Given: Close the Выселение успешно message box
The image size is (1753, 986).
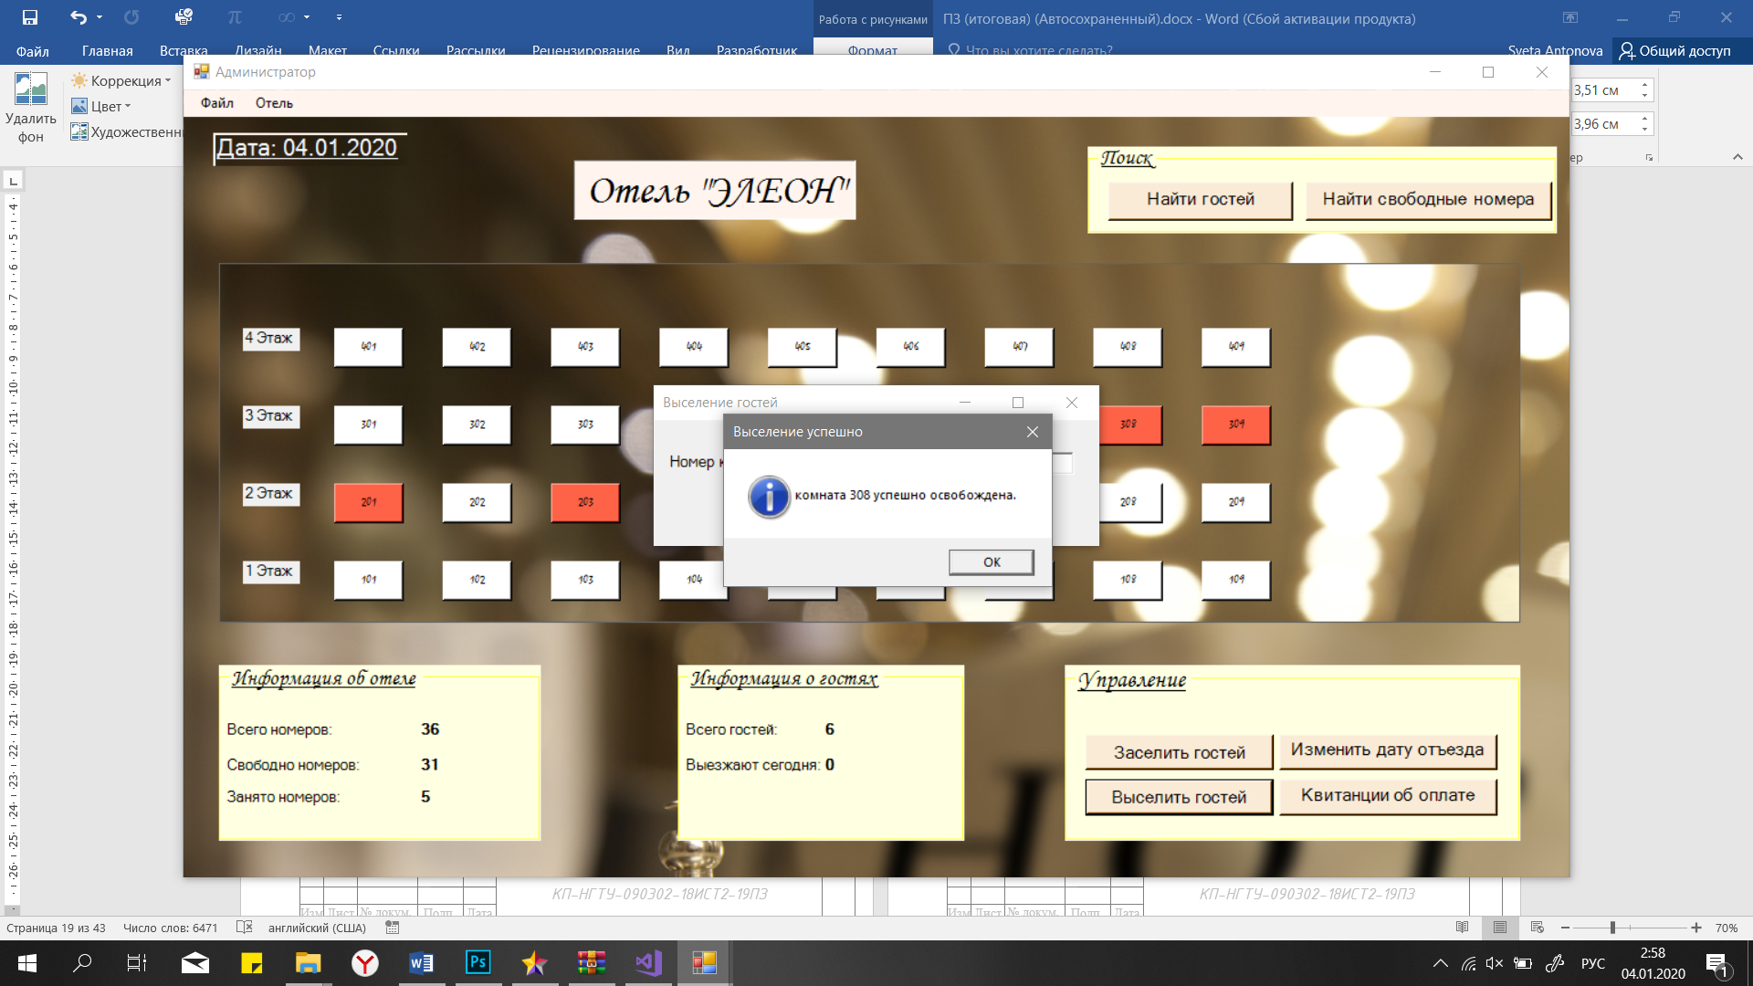Looking at the screenshot, I should click(1032, 432).
